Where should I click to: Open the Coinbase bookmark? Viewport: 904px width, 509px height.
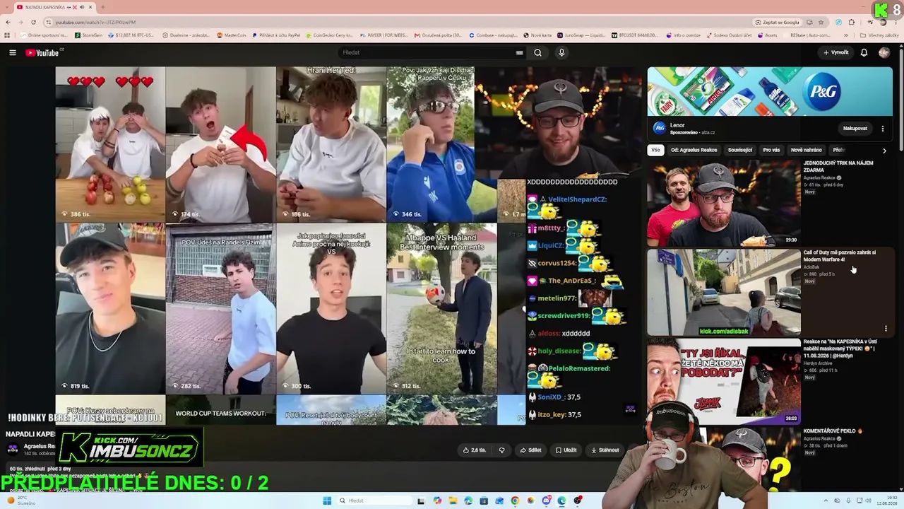[492, 35]
